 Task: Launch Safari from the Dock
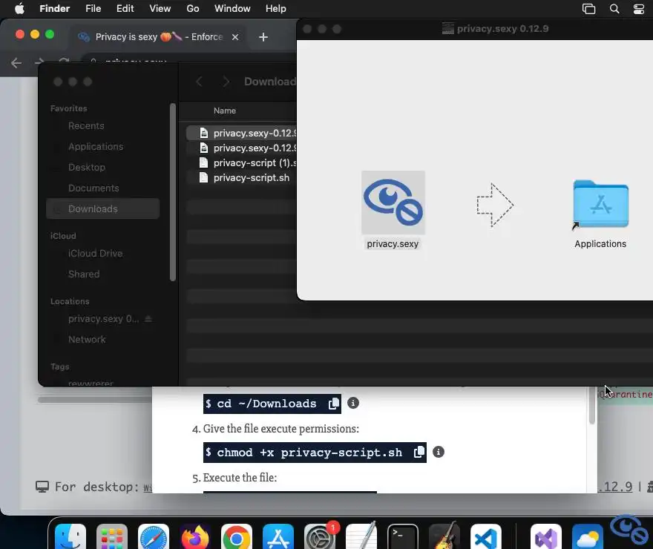pyautogui.click(x=154, y=537)
